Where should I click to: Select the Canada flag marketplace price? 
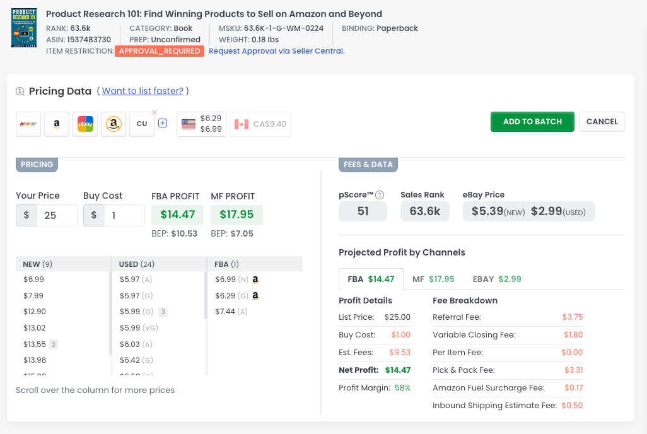coord(260,124)
